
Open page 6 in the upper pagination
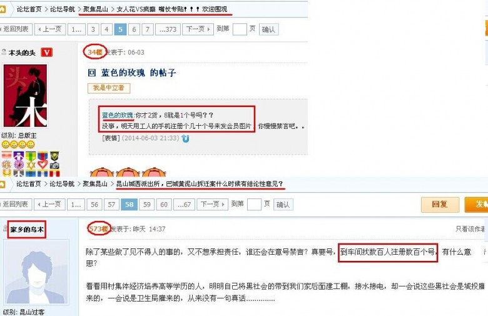134,29
